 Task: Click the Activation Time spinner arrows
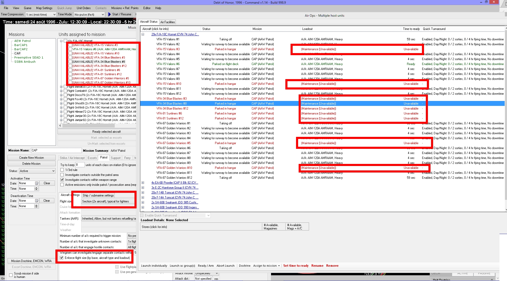click(36, 189)
